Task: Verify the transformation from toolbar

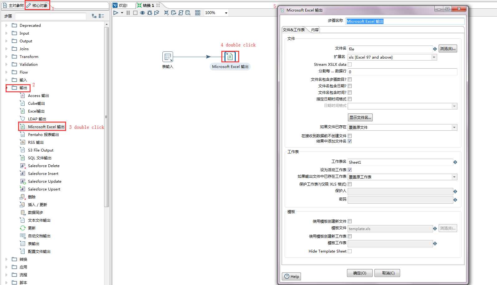Action: tap(166, 13)
